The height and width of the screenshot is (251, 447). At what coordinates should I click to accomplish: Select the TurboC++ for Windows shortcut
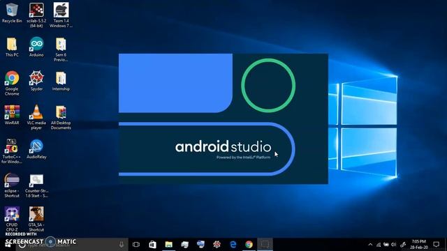[x=12, y=151]
